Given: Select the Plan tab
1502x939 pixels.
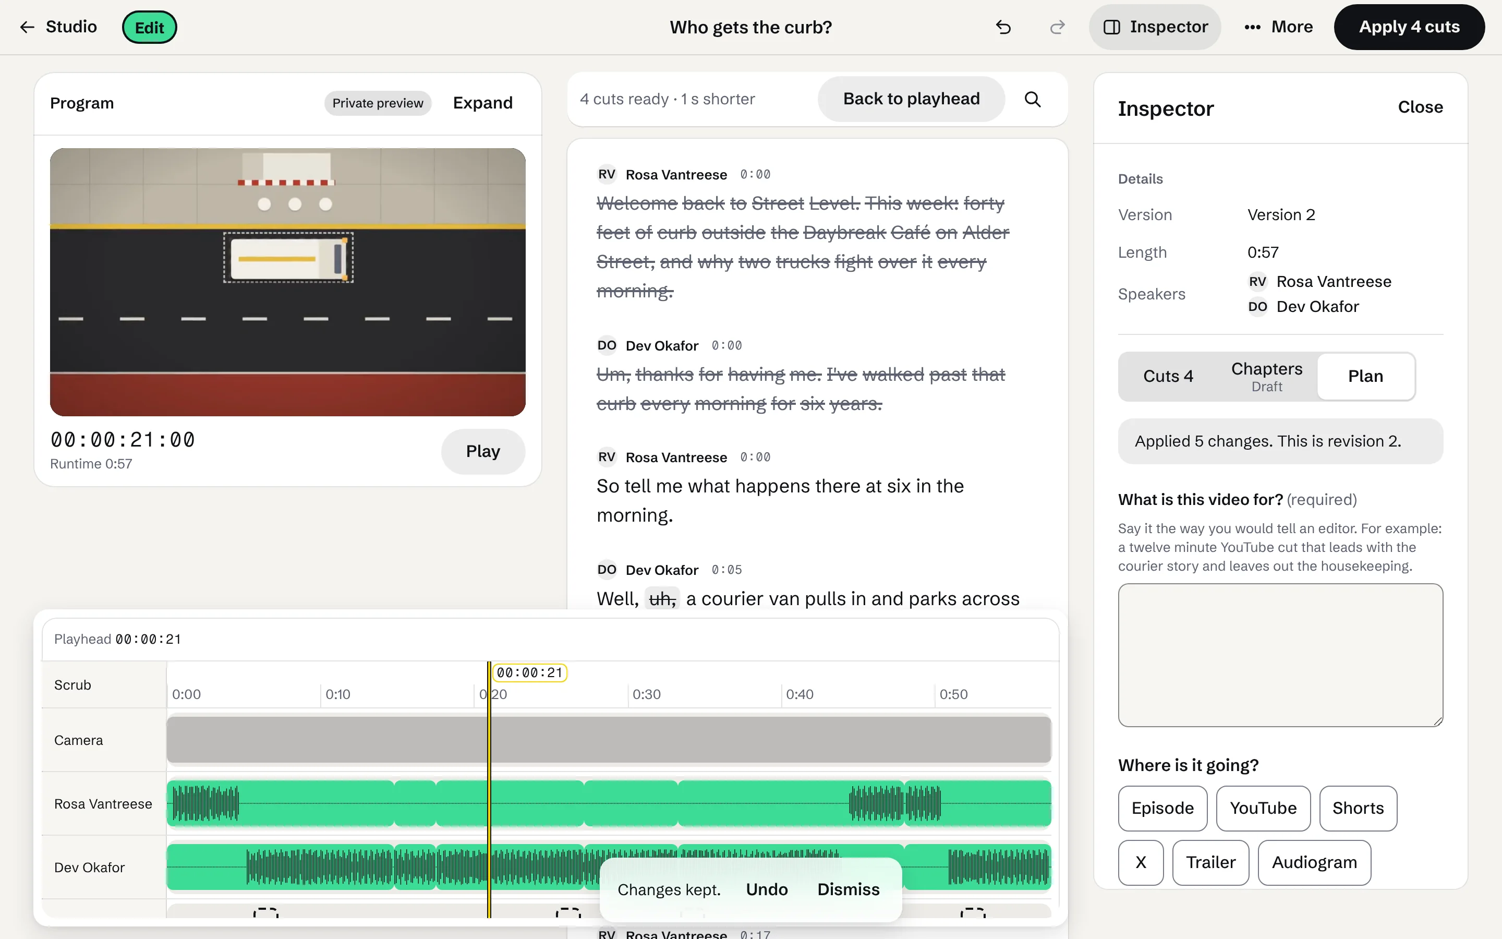Looking at the screenshot, I should pos(1365,376).
